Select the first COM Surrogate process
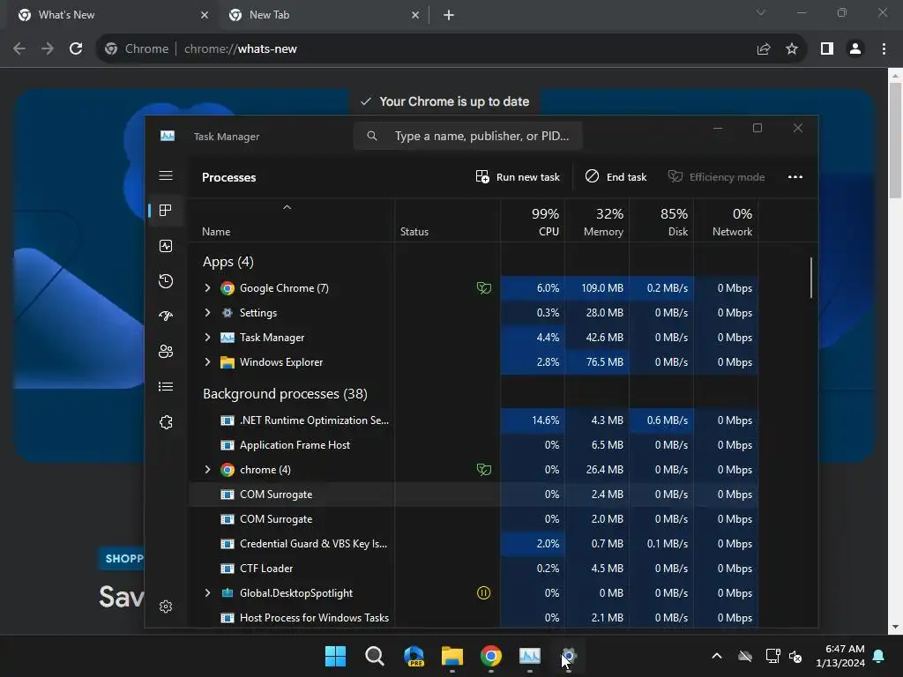The image size is (903, 677). click(473, 495)
